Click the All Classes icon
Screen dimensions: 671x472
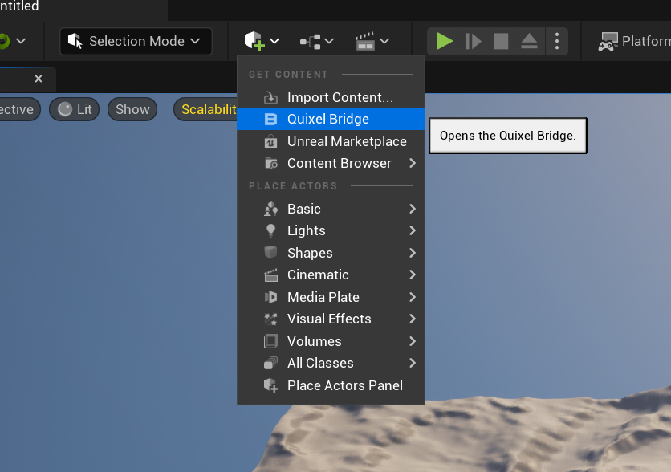[x=270, y=363]
